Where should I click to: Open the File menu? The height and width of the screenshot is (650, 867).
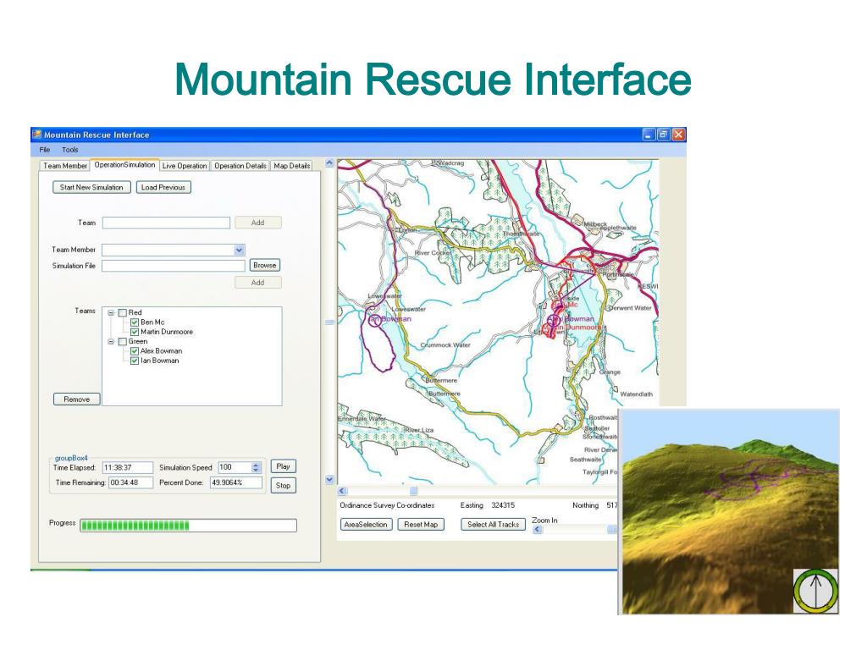pos(45,150)
